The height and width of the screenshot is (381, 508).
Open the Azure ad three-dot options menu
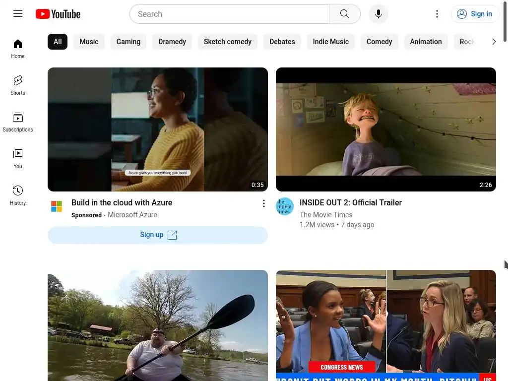(264, 203)
